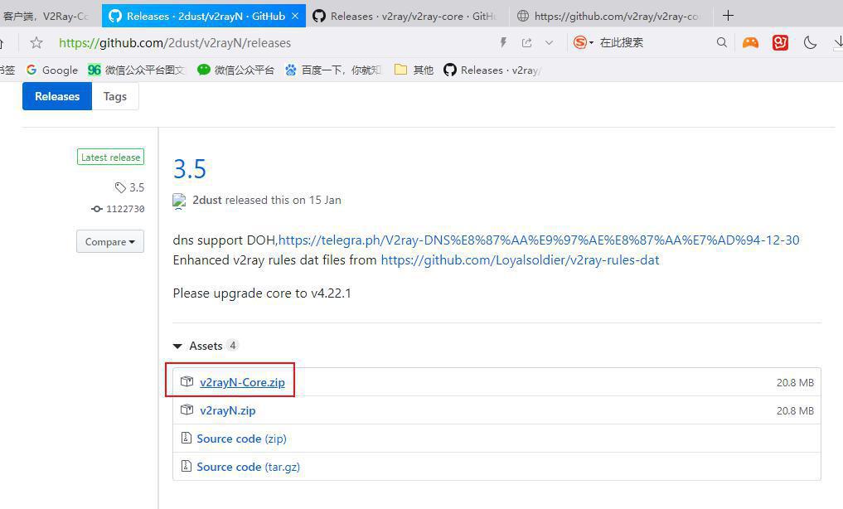The width and height of the screenshot is (843, 509).
Task: Open the 微信公众平台图文 bookmark
Action: click(137, 70)
